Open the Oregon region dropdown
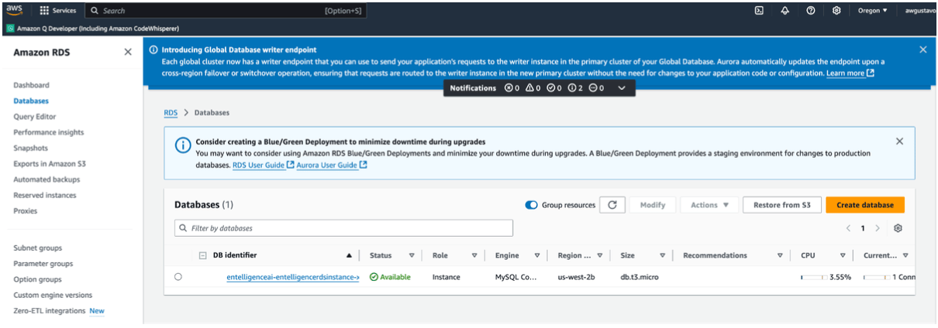 click(x=873, y=11)
